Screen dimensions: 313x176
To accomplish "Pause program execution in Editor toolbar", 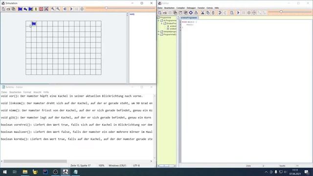I will (244, 13).
